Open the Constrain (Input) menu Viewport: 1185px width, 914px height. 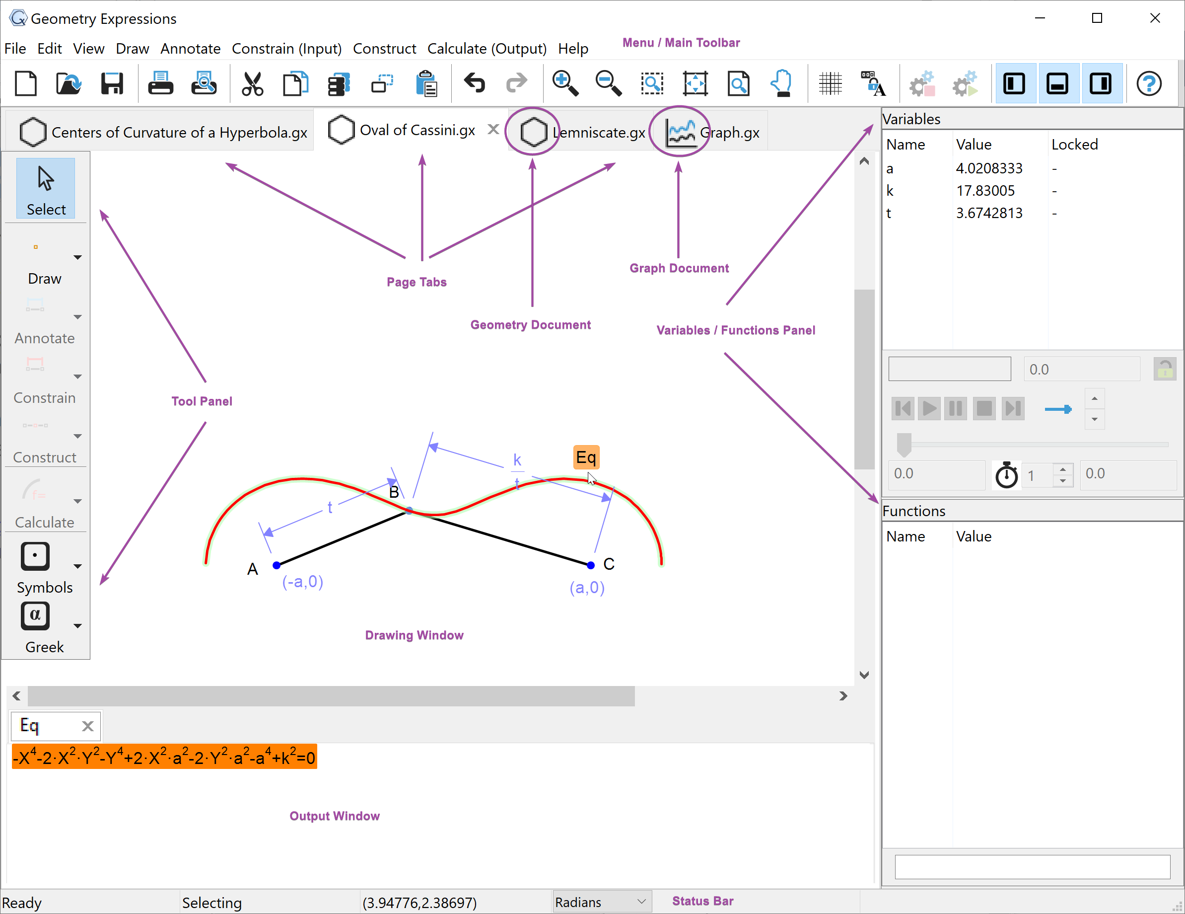point(286,49)
